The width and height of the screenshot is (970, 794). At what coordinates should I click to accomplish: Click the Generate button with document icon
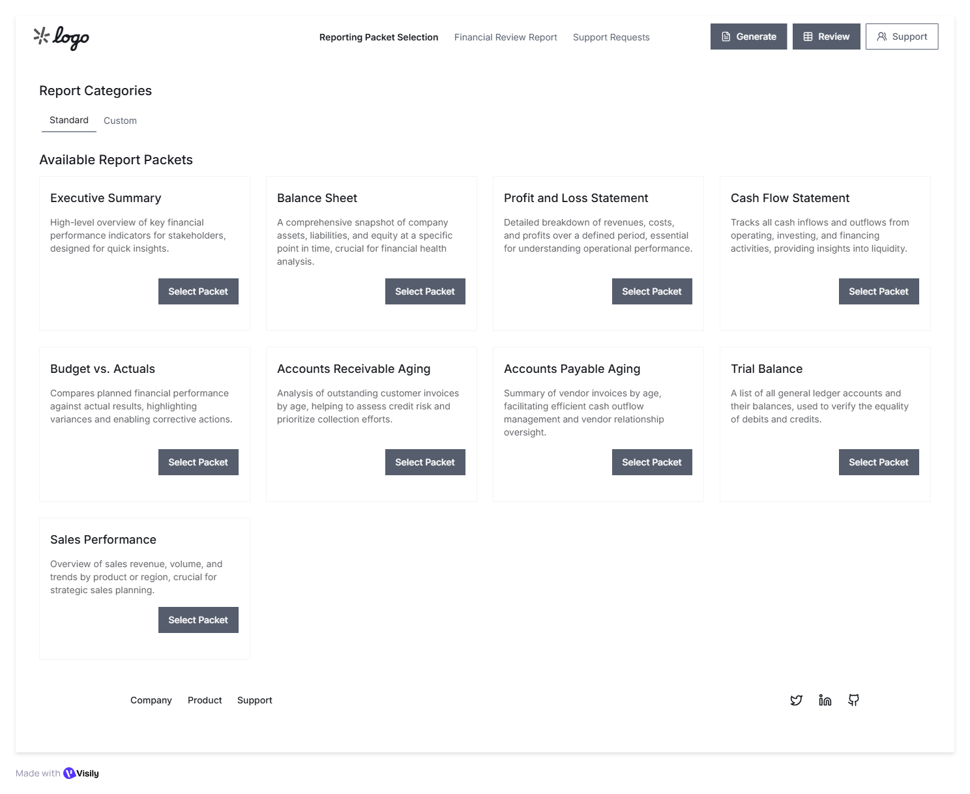tap(748, 37)
